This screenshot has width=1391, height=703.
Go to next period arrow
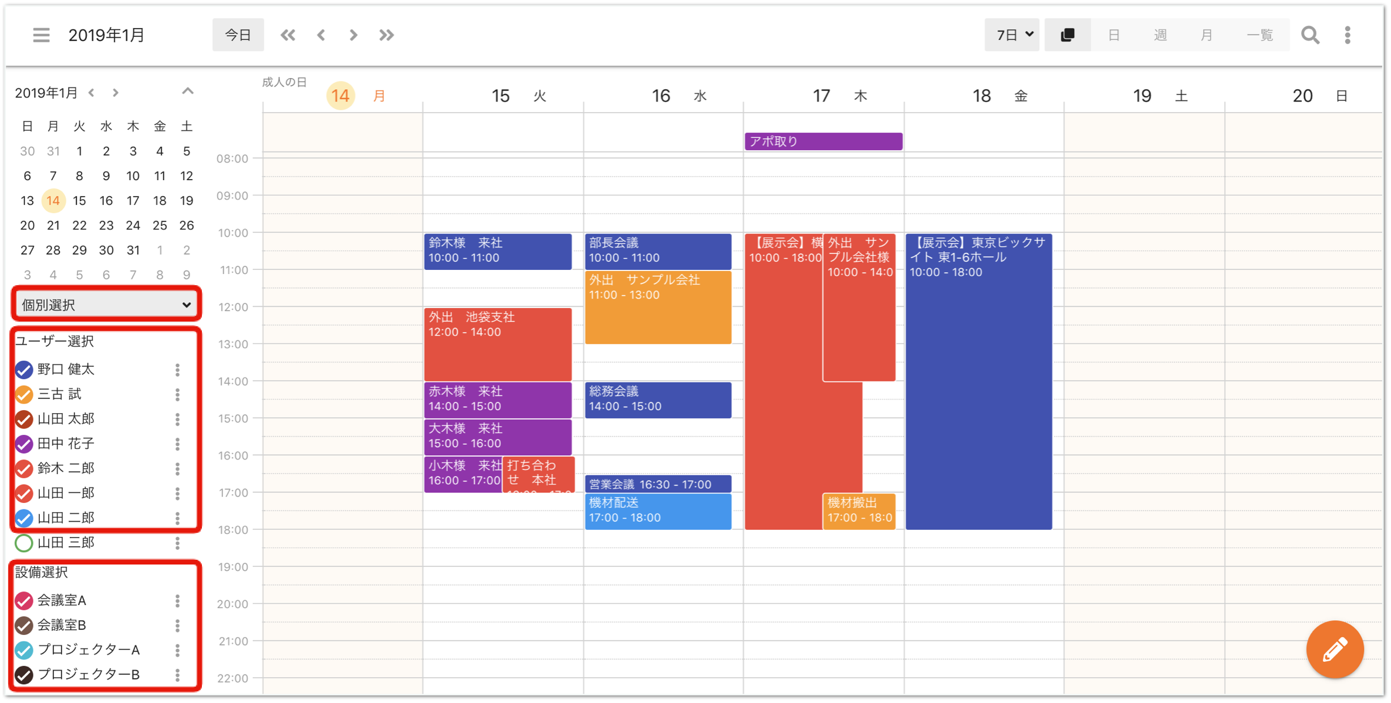tap(353, 35)
